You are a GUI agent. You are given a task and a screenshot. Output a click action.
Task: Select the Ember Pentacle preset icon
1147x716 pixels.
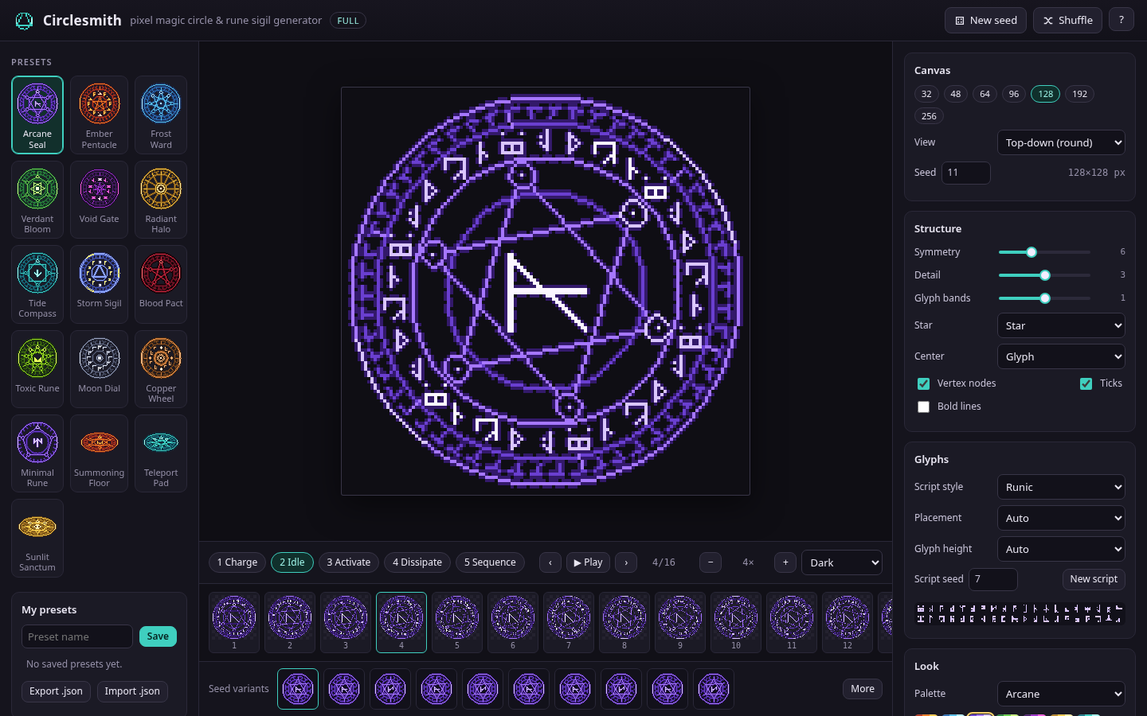pyautogui.click(x=100, y=103)
